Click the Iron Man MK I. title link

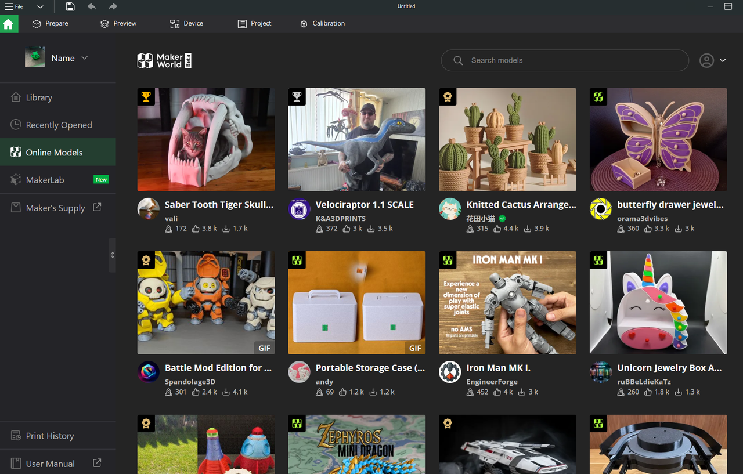coord(499,368)
